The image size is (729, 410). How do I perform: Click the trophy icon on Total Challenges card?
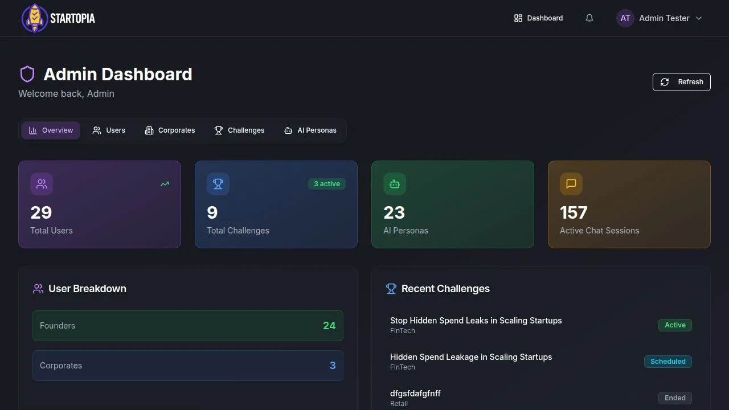click(218, 184)
